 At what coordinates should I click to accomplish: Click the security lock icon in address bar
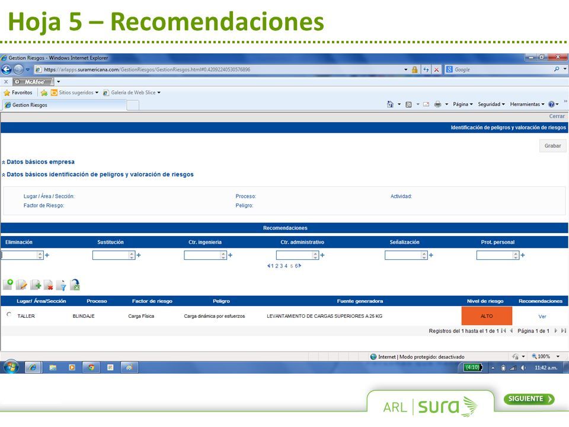pyautogui.click(x=414, y=70)
